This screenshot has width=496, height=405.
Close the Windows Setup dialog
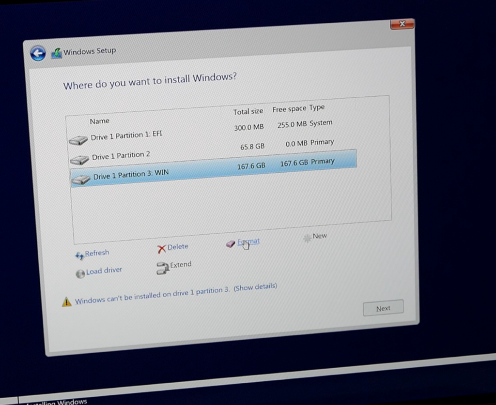tap(402, 24)
